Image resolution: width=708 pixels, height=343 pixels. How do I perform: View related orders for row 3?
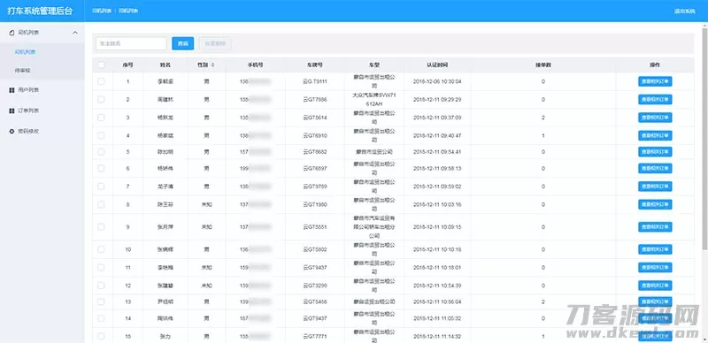click(x=655, y=118)
